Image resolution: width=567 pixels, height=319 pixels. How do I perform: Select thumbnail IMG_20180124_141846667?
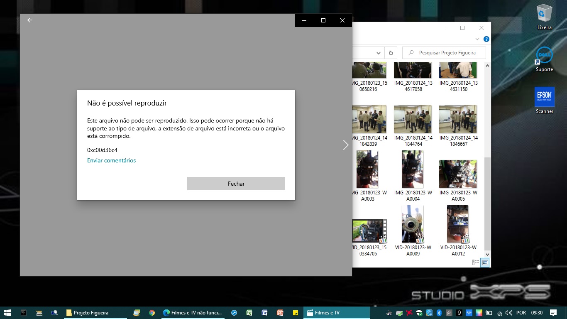pyautogui.click(x=458, y=126)
